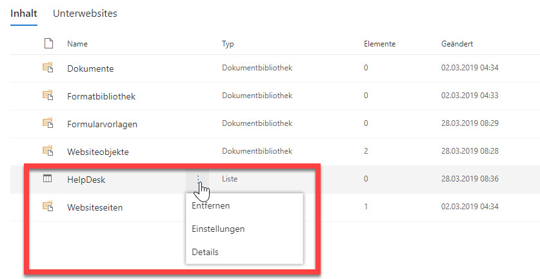Select Einstellungen in the context menu

(218, 229)
